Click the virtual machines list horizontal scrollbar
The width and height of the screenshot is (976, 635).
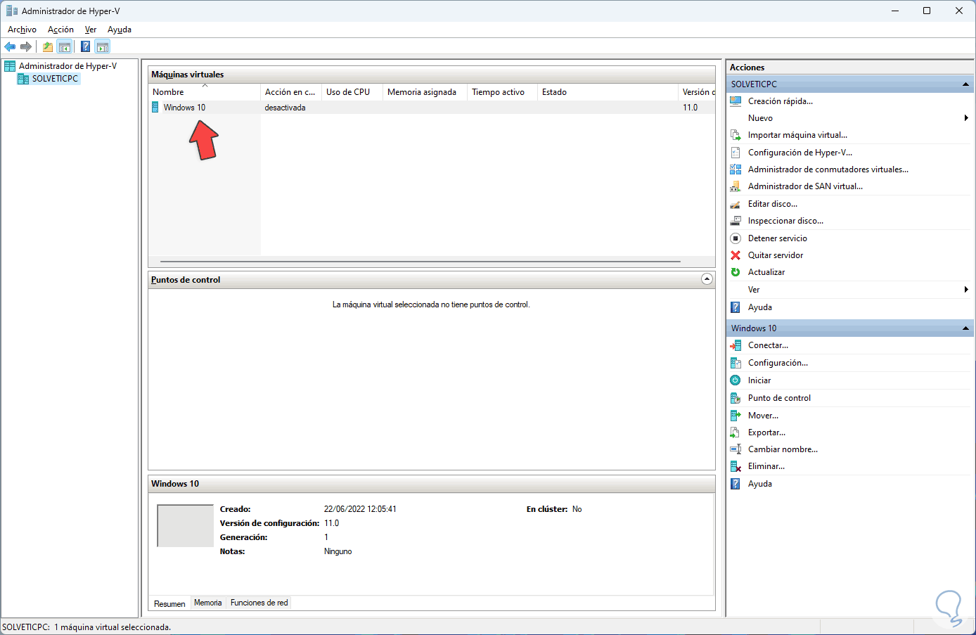(420, 262)
